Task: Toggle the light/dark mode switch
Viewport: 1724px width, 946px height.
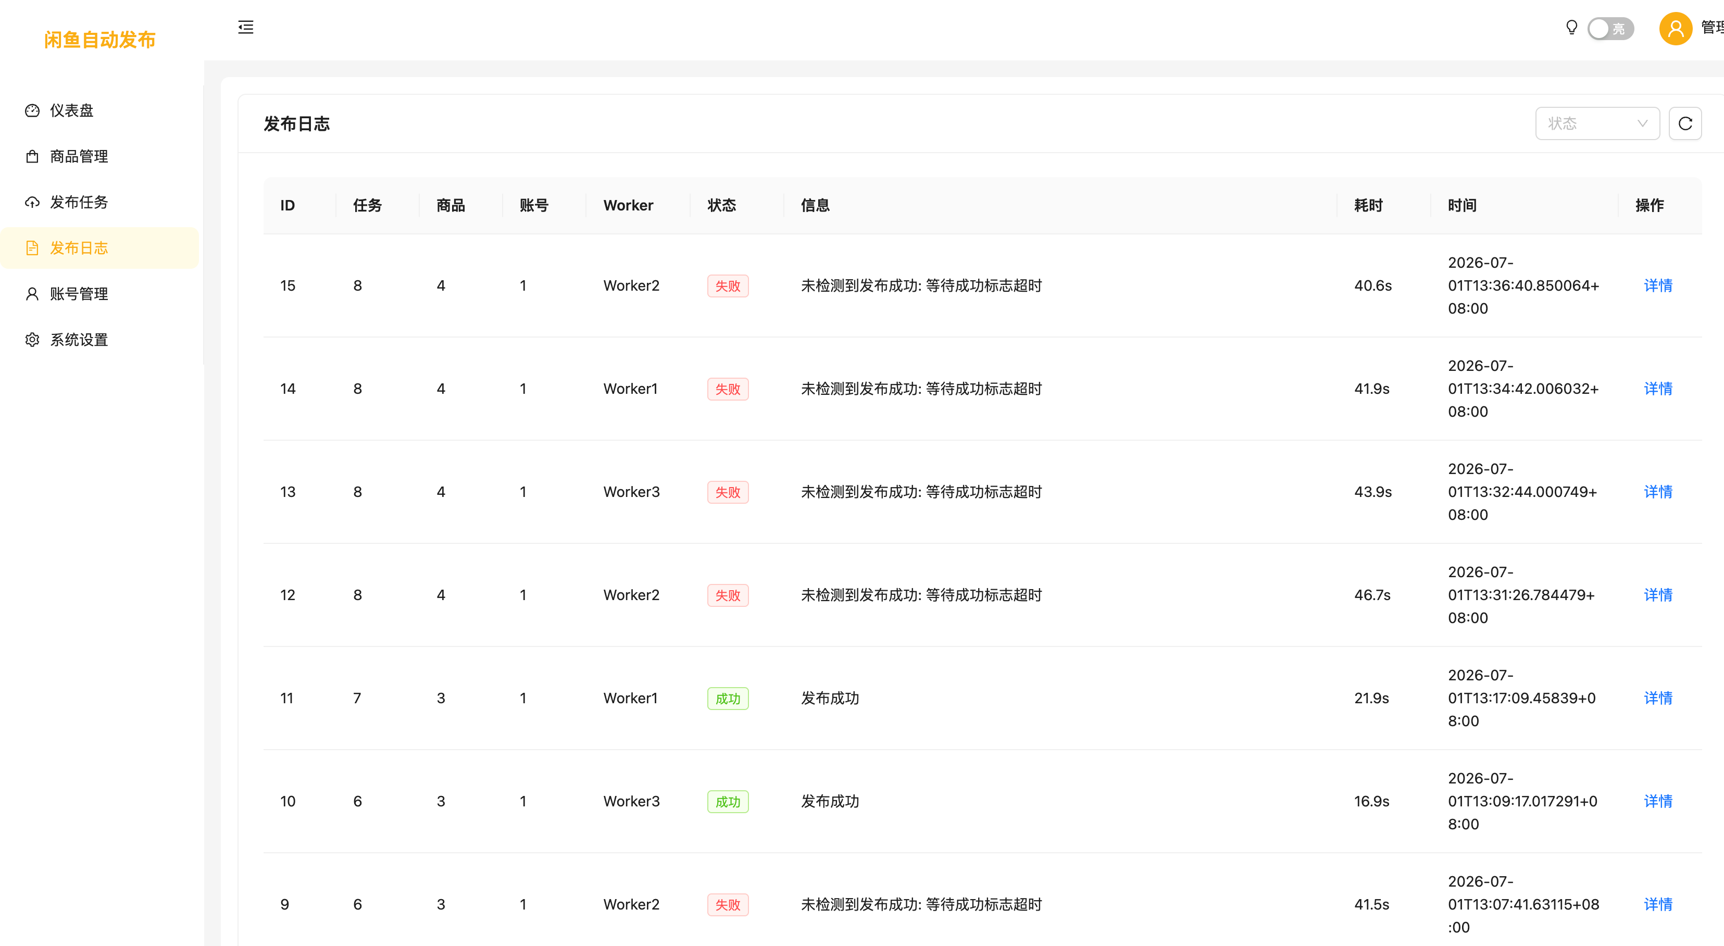Action: [x=1610, y=29]
